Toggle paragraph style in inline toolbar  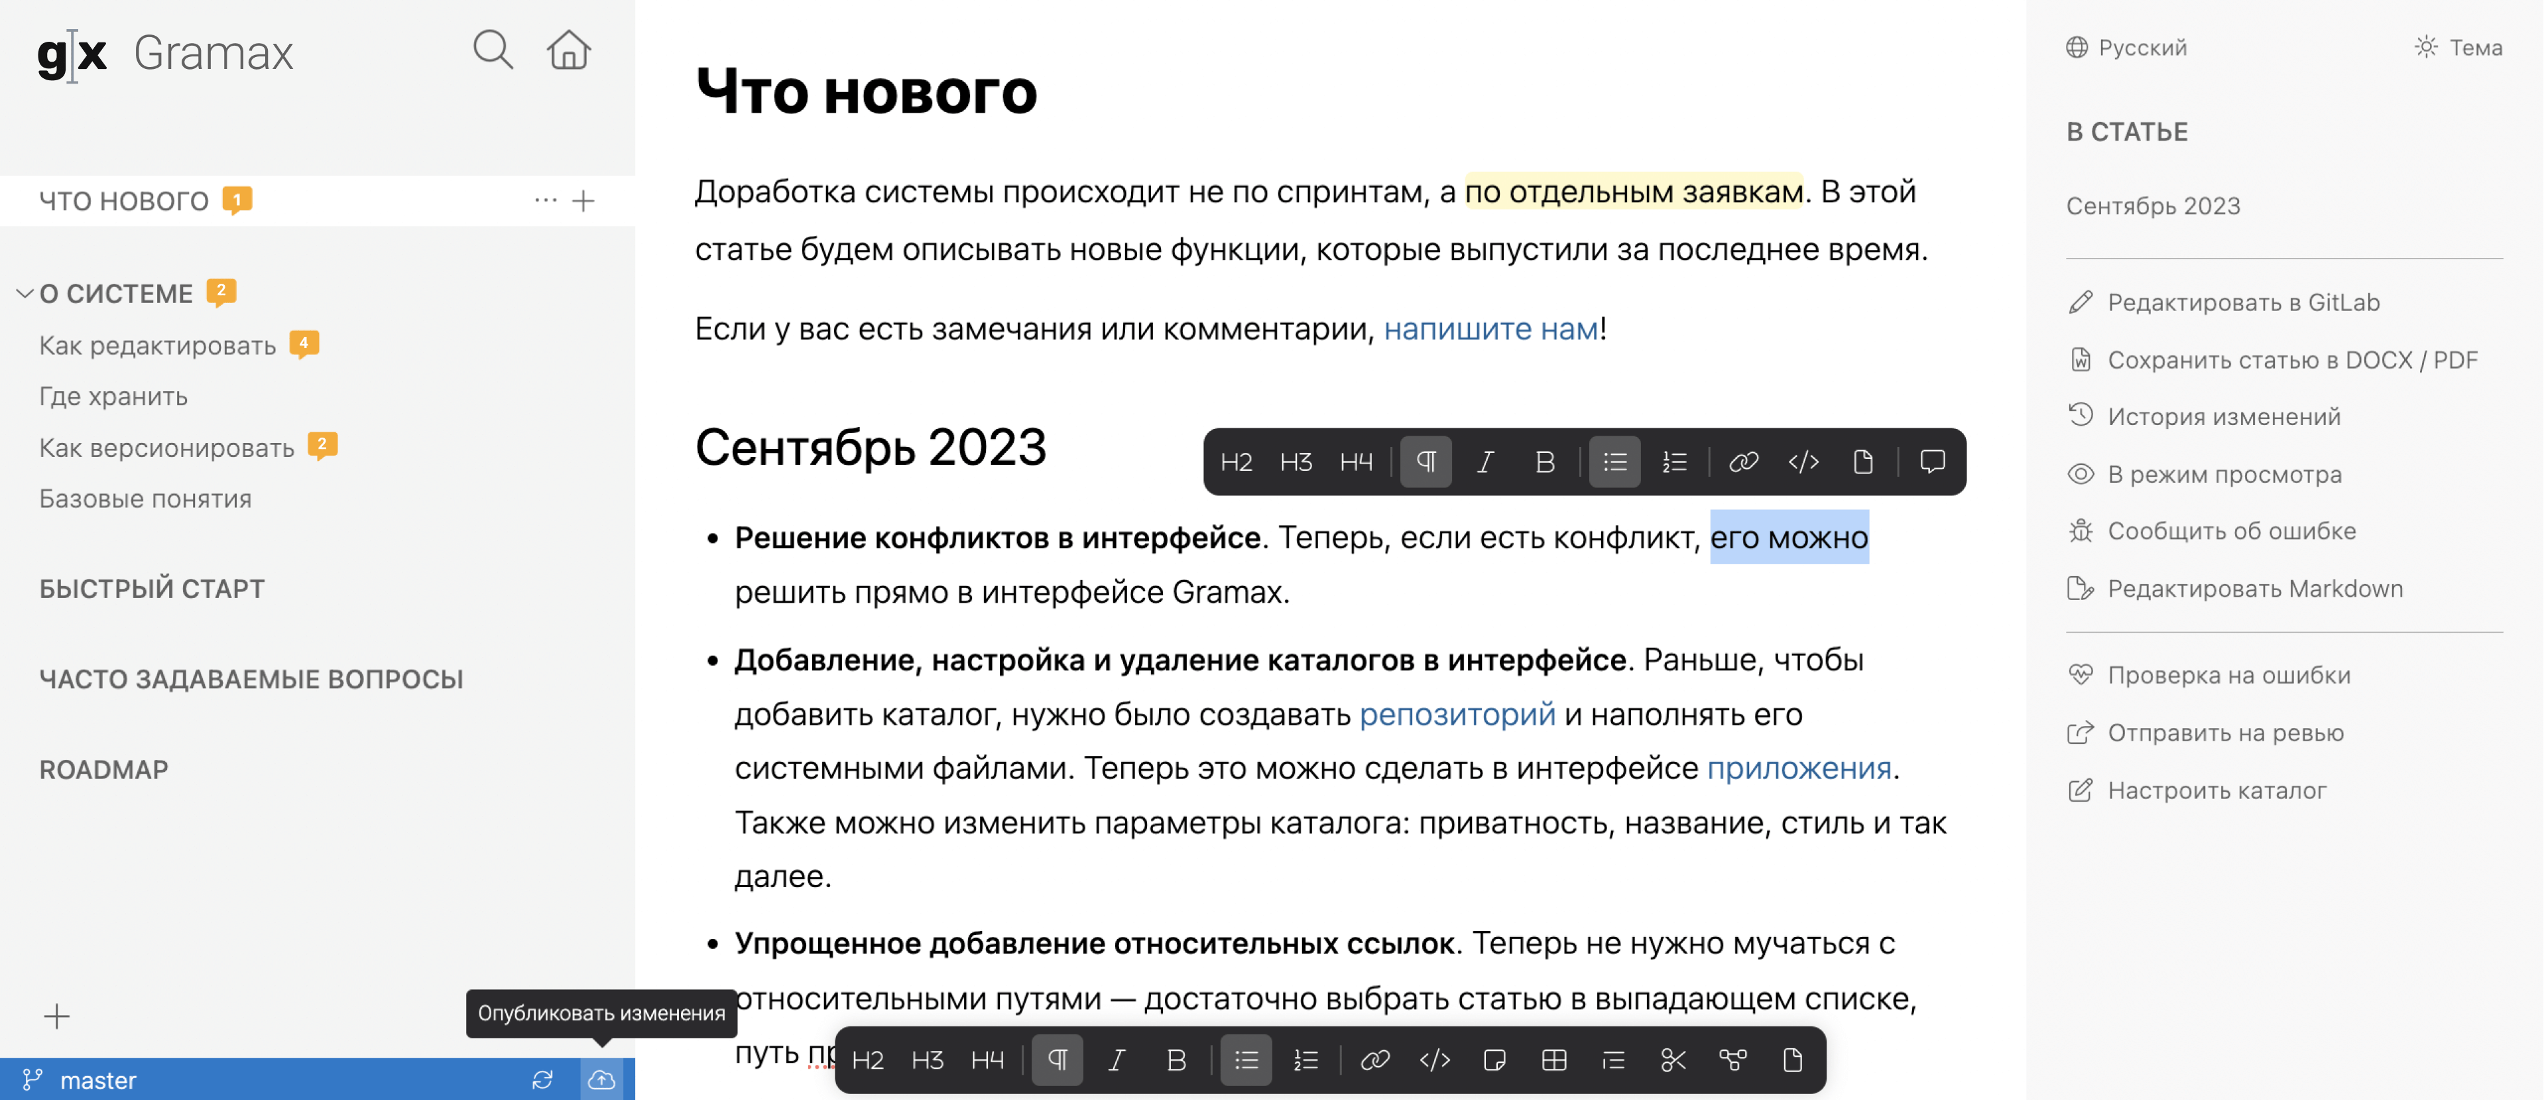point(1426,461)
